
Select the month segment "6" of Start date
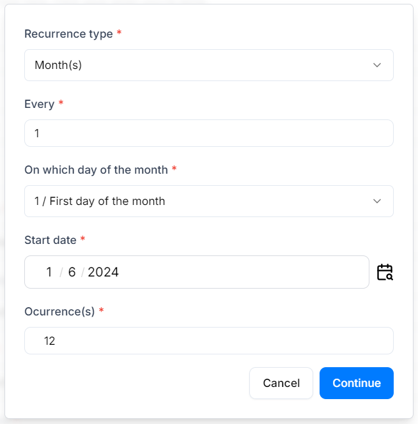(x=72, y=273)
